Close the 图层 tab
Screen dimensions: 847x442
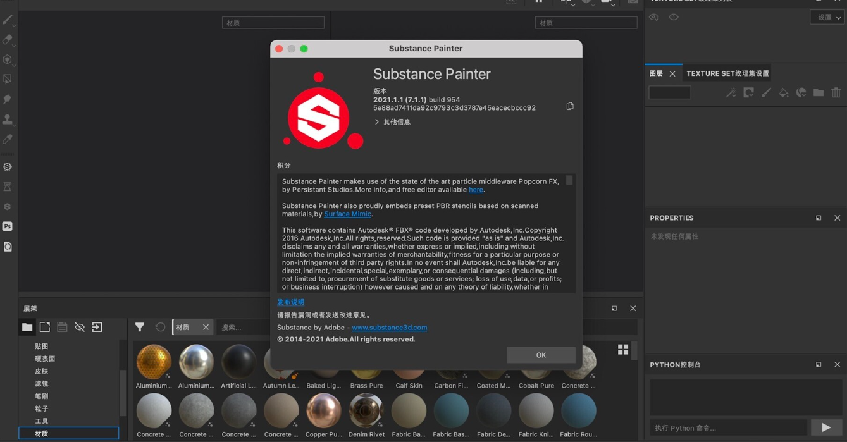click(x=672, y=74)
